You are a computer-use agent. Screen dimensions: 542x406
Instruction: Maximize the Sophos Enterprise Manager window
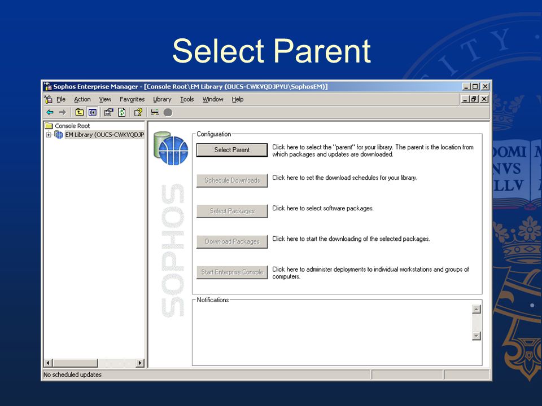475,86
